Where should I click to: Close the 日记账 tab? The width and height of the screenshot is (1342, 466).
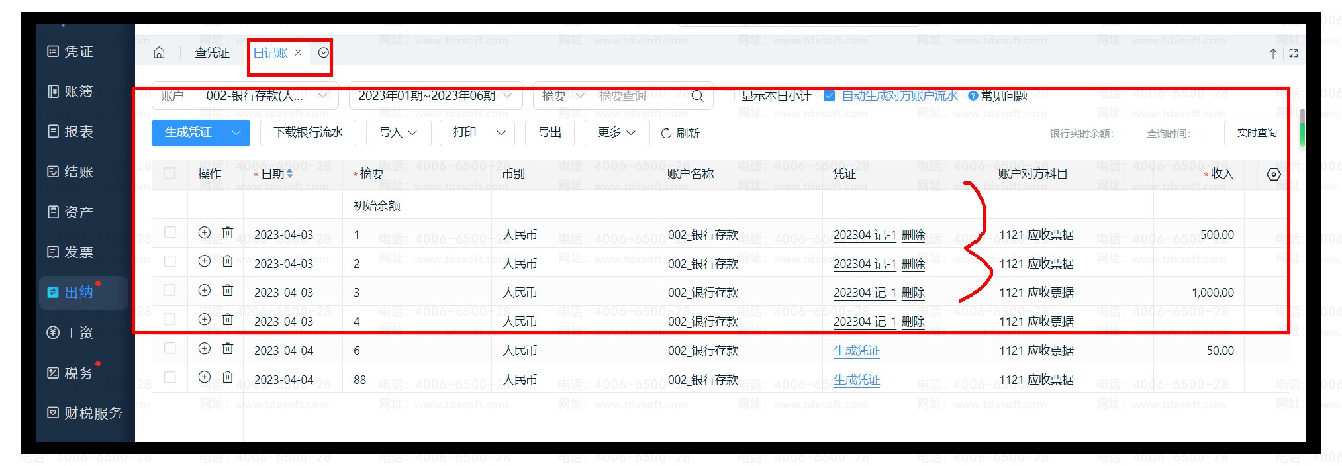click(x=298, y=53)
